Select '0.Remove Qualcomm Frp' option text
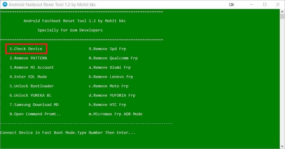285x149 pixels. tap(113, 58)
